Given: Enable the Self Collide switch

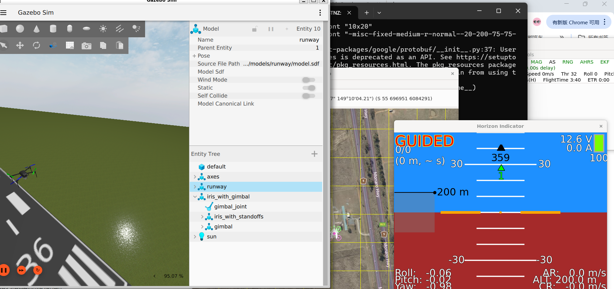Looking at the screenshot, I should (308, 96).
